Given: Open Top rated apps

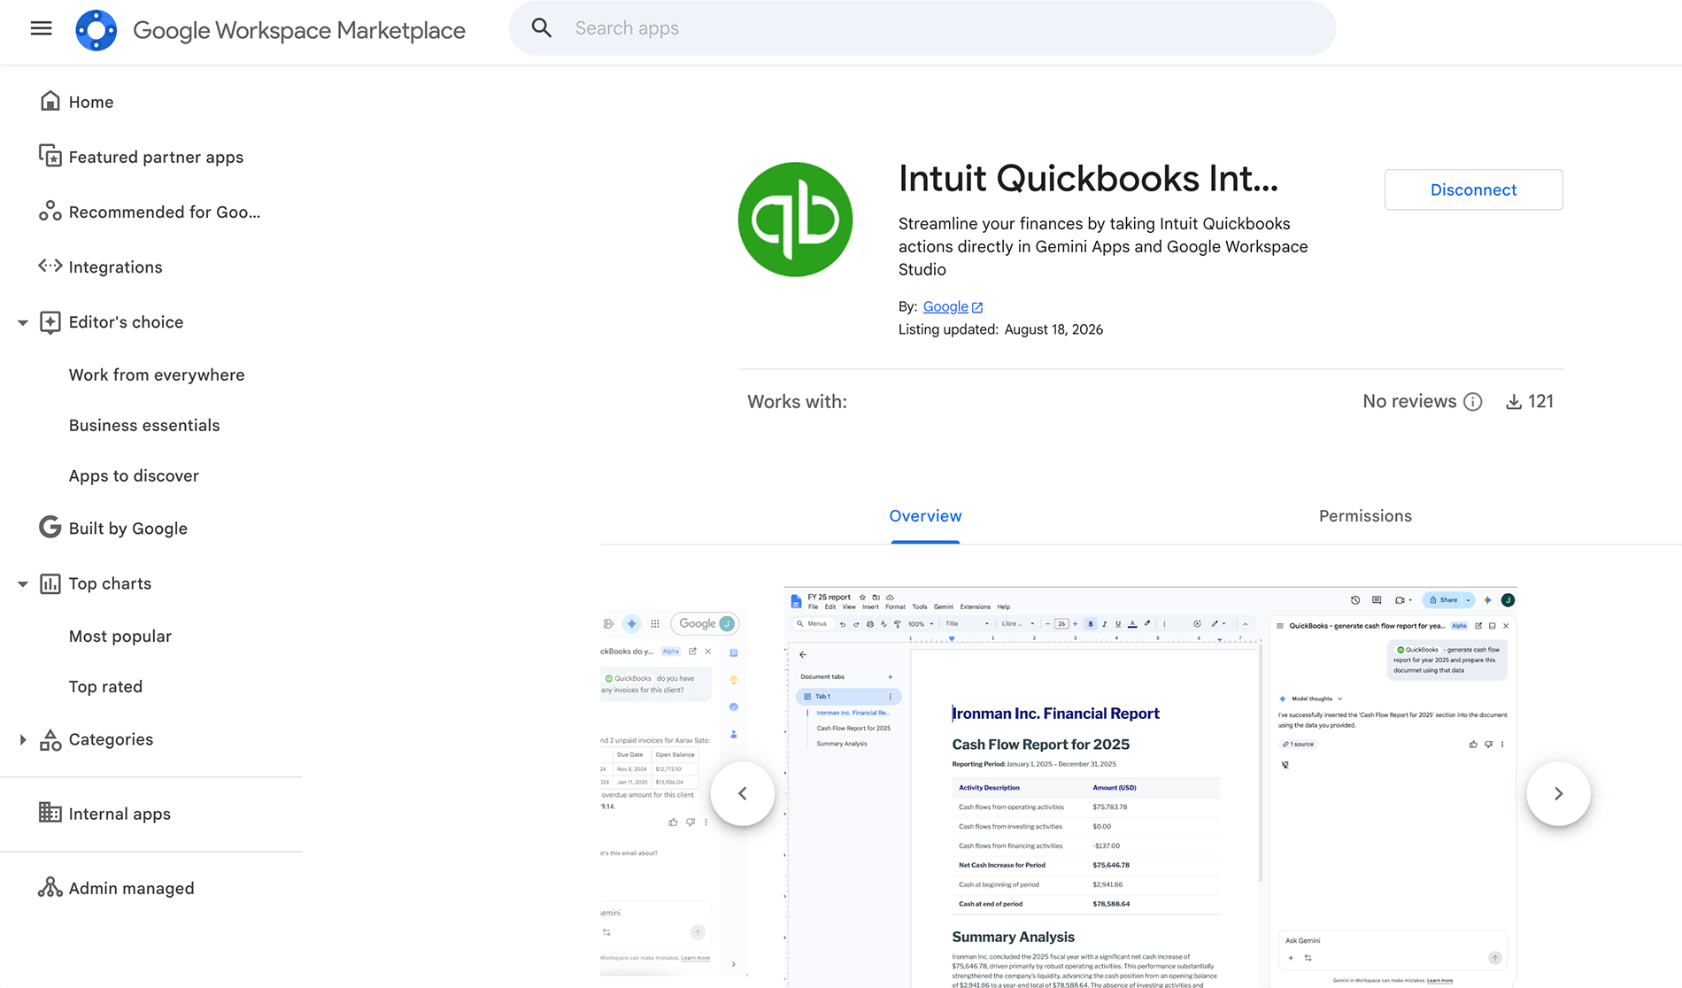Looking at the screenshot, I should click(x=105, y=686).
